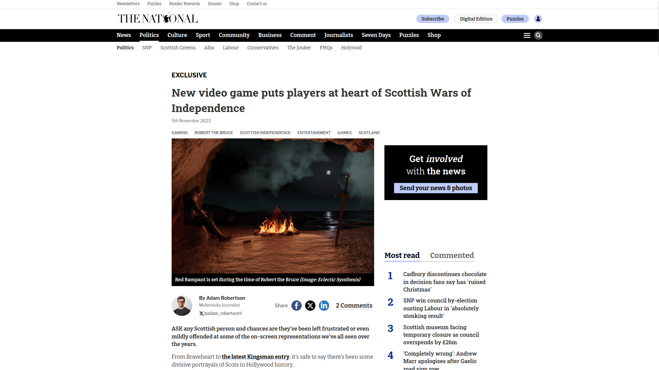Open Shop in main nav bar

[434, 35]
